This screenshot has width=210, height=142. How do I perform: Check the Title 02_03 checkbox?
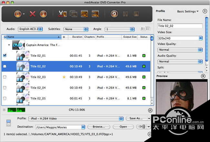coord(5,77)
